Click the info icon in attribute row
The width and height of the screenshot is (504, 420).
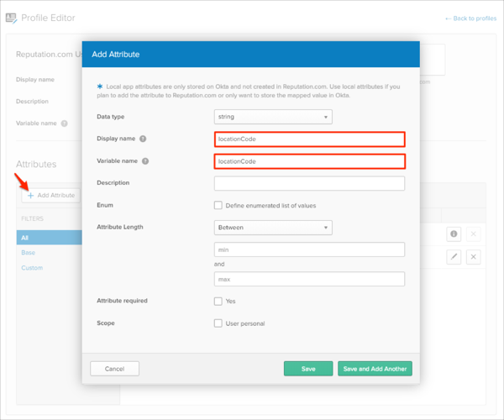[454, 234]
